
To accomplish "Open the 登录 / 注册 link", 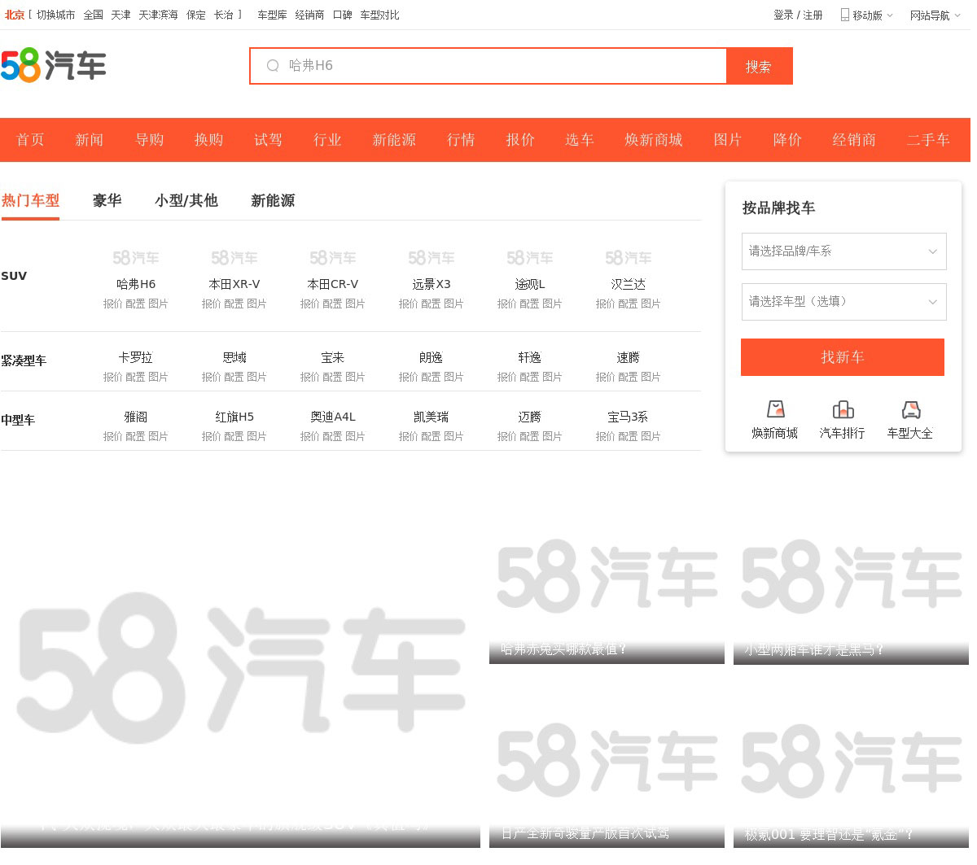I will pyautogui.click(x=797, y=15).
